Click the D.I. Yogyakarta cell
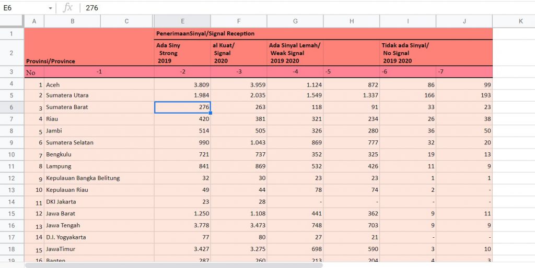535x268 pixels. click(x=99, y=237)
